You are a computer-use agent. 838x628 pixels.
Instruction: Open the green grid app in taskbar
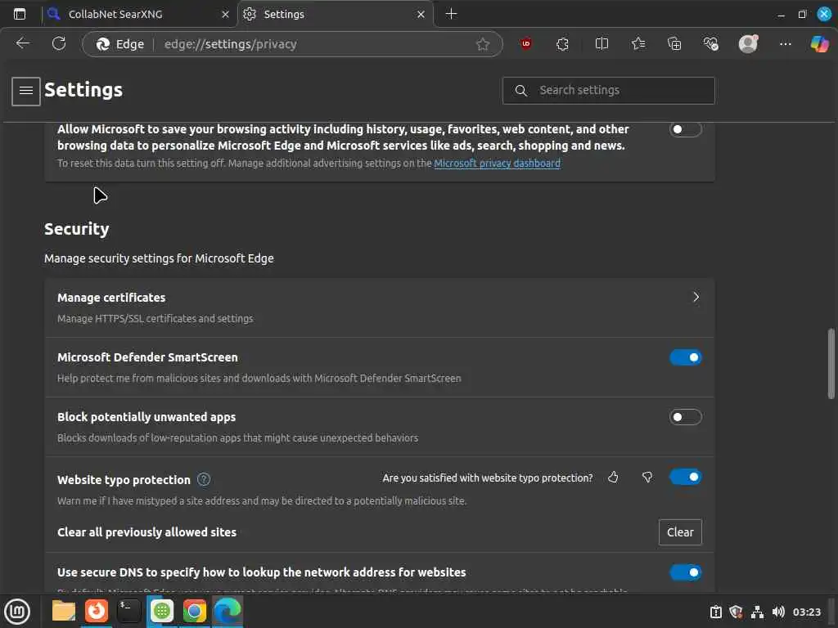coord(162,611)
